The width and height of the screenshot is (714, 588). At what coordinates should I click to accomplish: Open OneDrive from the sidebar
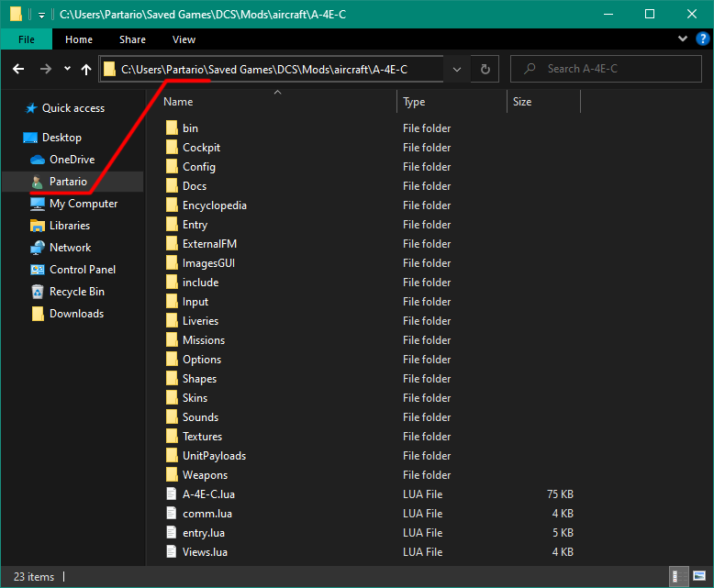coord(62,160)
